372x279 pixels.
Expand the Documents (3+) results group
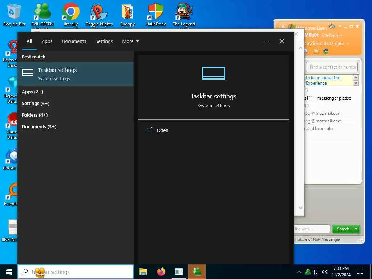pyautogui.click(x=39, y=127)
